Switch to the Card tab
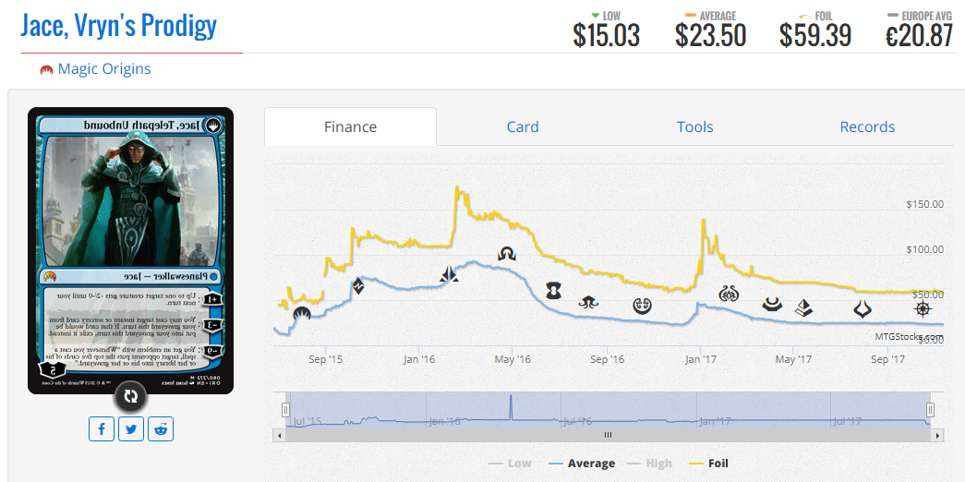This screenshot has width=965, height=482. (523, 127)
